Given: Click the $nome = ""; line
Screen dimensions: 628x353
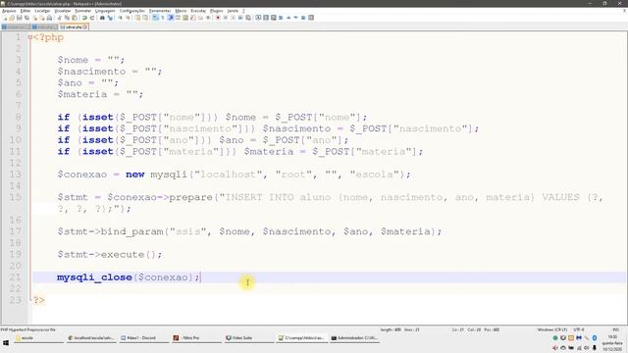Looking at the screenshot, I should (x=91, y=60).
